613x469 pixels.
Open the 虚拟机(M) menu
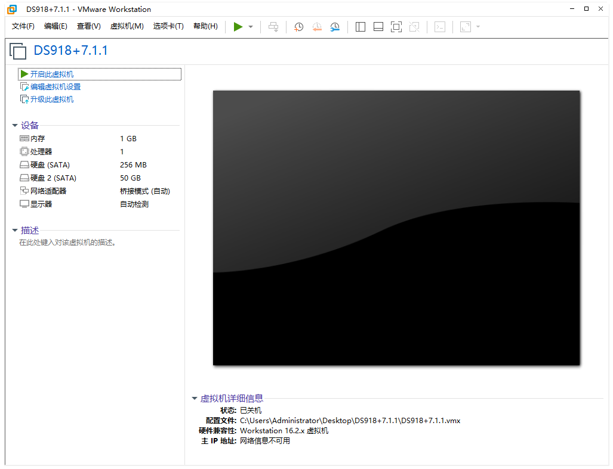click(127, 26)
